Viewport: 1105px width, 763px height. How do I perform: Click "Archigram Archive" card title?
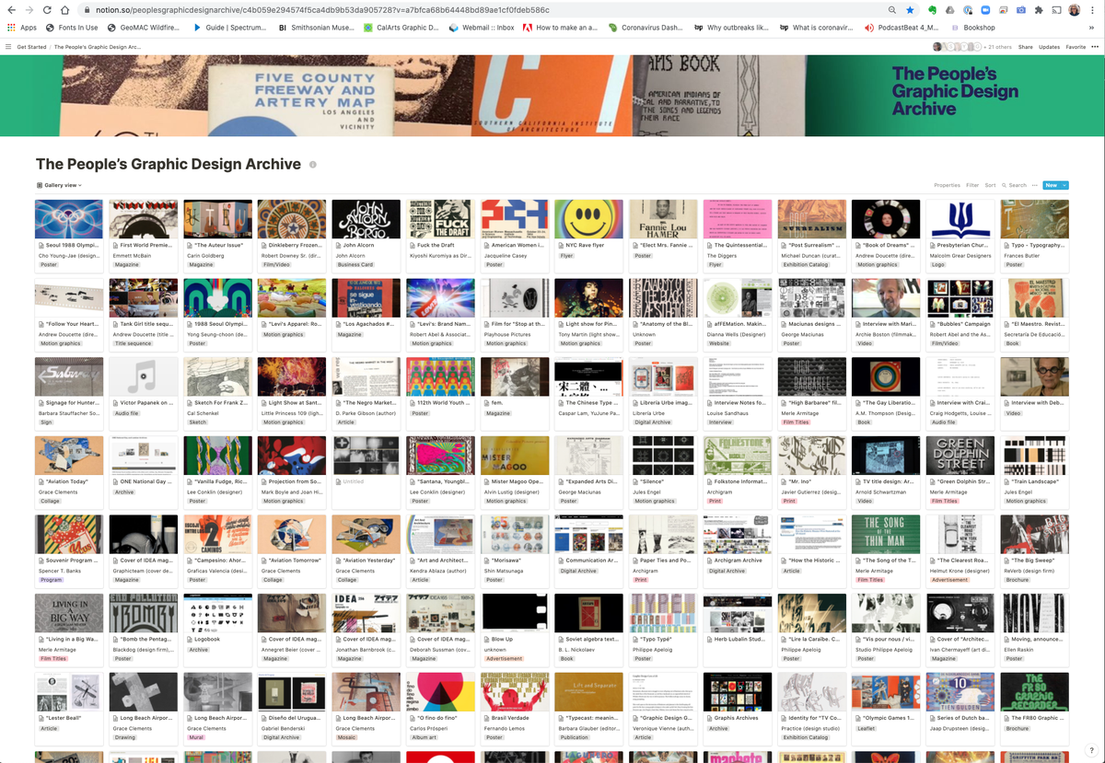coord(739,561)
